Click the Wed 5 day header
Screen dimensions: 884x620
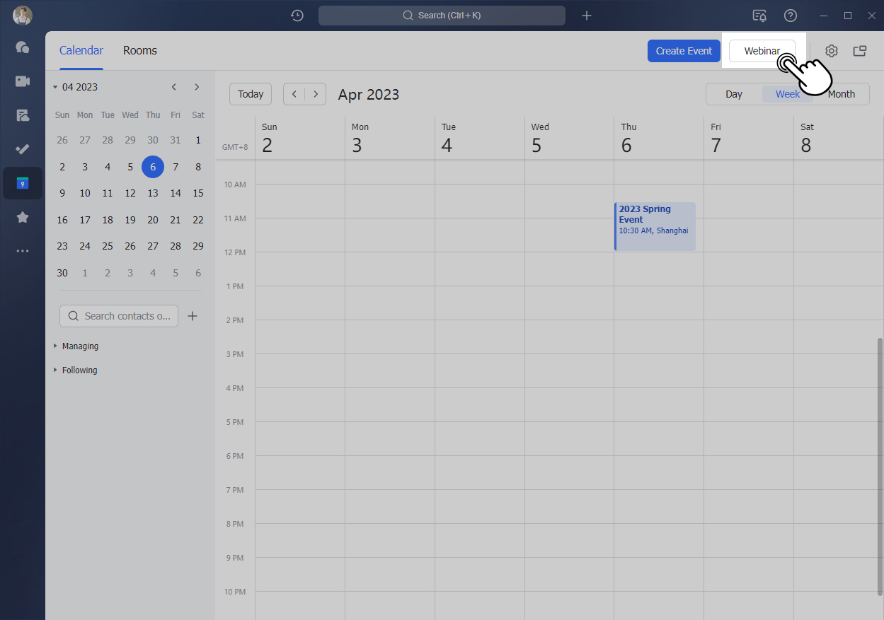pos(569,139)
